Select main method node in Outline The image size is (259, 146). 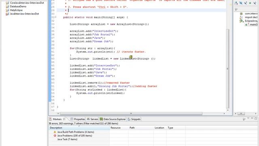pos(254,24)
